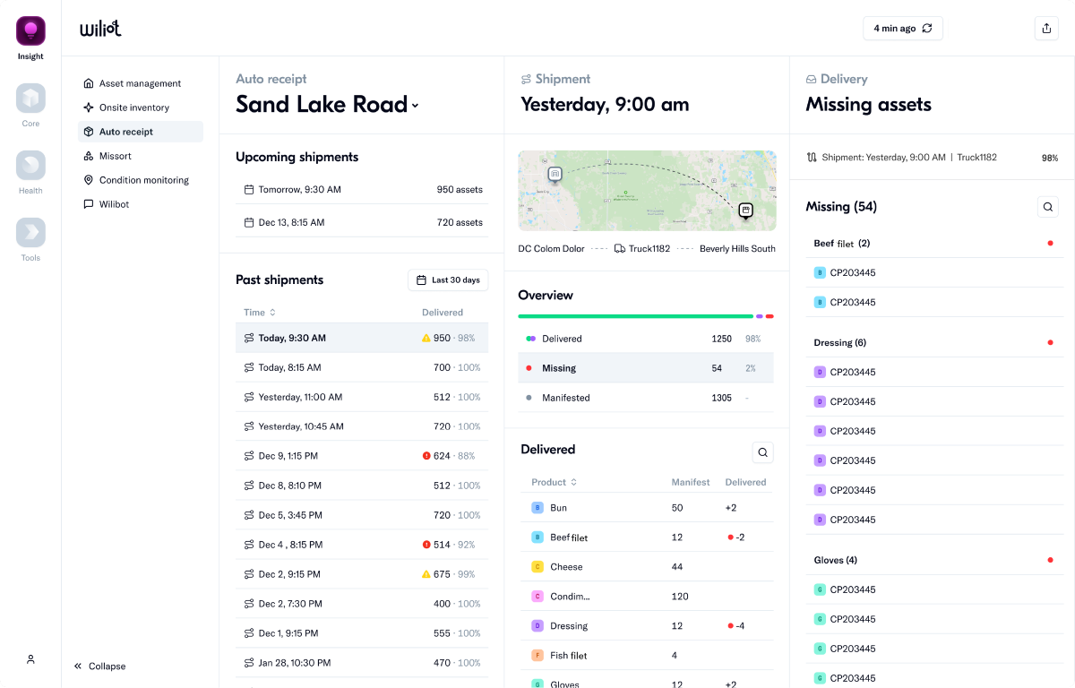Image resolution: width=1075 pixels, height=688 pixels.
Task: Open Wilibot from the sidebar
Action: tap(114, 204)
